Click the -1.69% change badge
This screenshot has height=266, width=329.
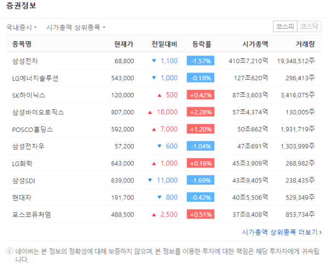tap(201, 180)
